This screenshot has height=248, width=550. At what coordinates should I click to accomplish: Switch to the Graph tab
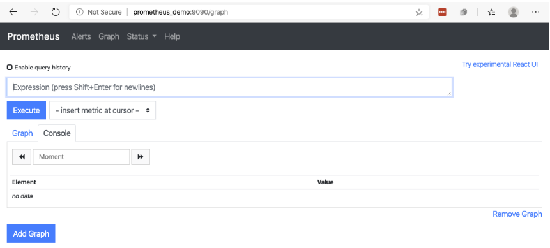22,133
